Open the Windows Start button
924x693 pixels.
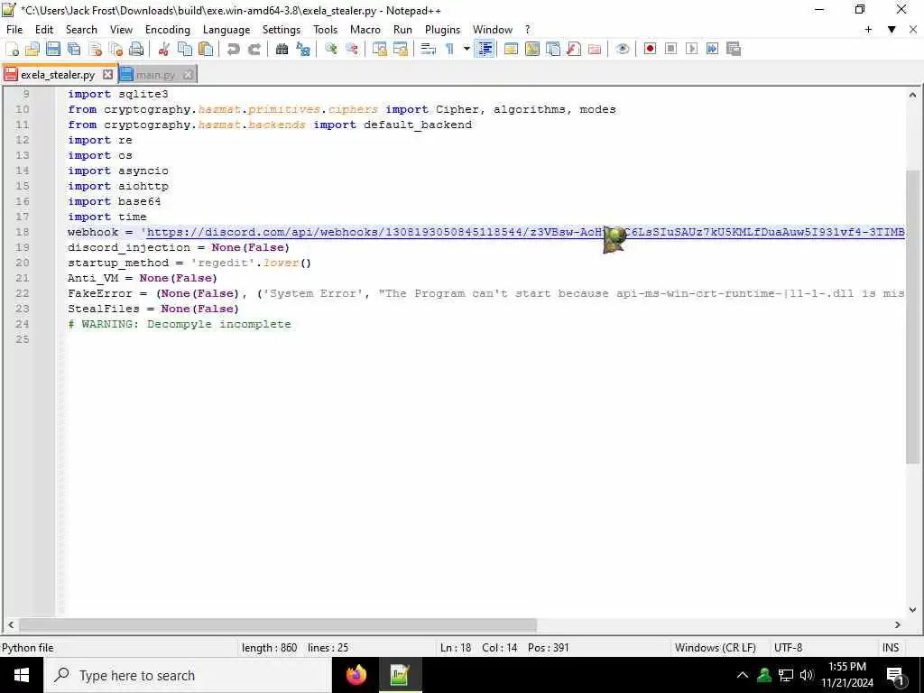pos(22,675)
